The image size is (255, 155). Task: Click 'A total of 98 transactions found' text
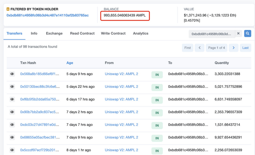[33, 46]
